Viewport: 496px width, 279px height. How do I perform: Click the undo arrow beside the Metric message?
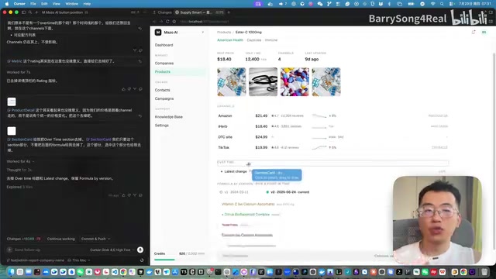tap(139, 61)
